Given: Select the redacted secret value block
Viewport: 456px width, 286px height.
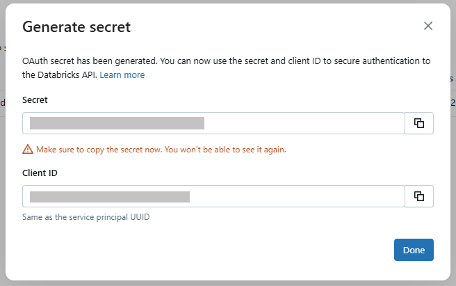Looking at the screenshot, I should [117, 123].
